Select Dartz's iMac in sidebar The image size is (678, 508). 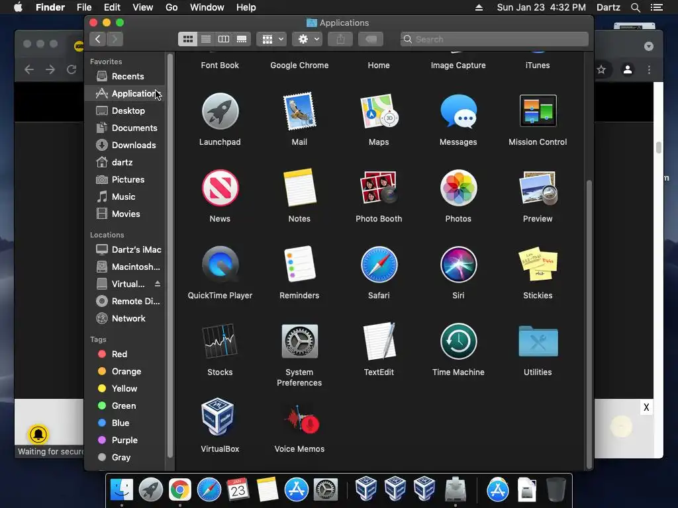tap(125, 249)
